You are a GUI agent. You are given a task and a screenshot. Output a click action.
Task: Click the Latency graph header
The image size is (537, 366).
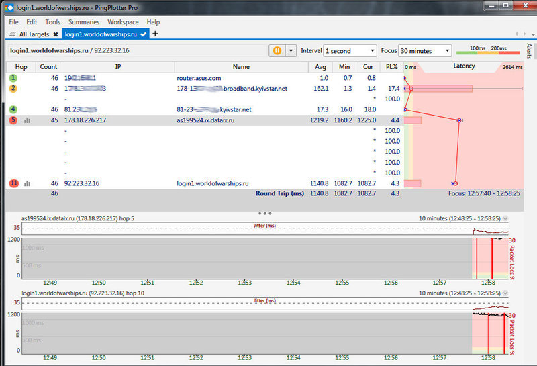pyautogui.click(x=464, y=66)
